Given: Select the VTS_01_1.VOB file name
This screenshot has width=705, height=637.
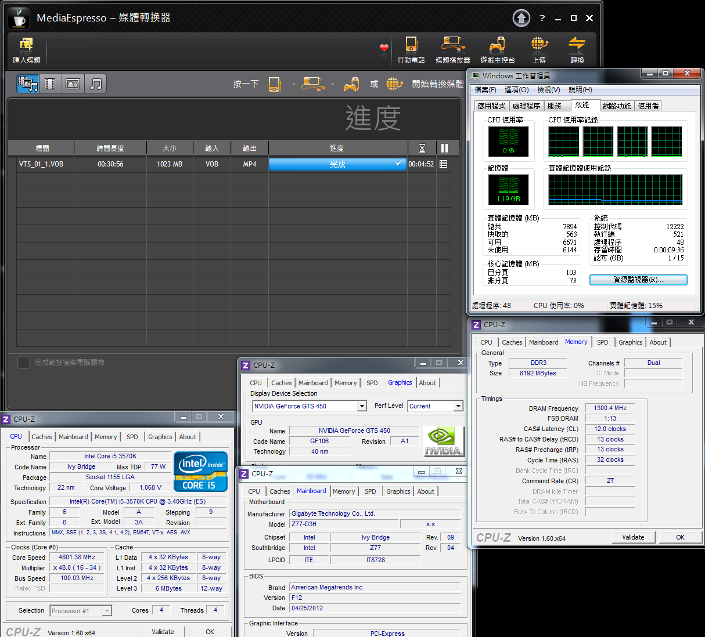Looking at the screenshot, I should pos(41,164).
